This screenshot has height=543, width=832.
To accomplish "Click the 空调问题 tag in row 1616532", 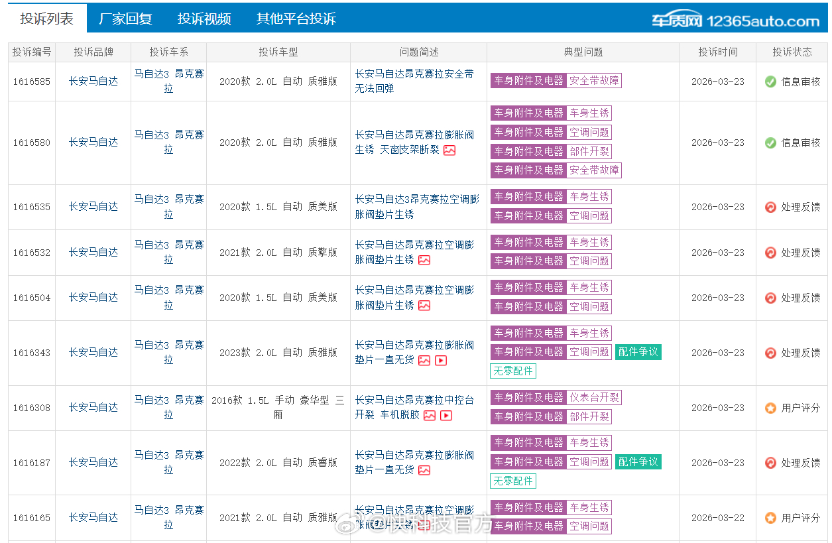I will coord(589,261).
